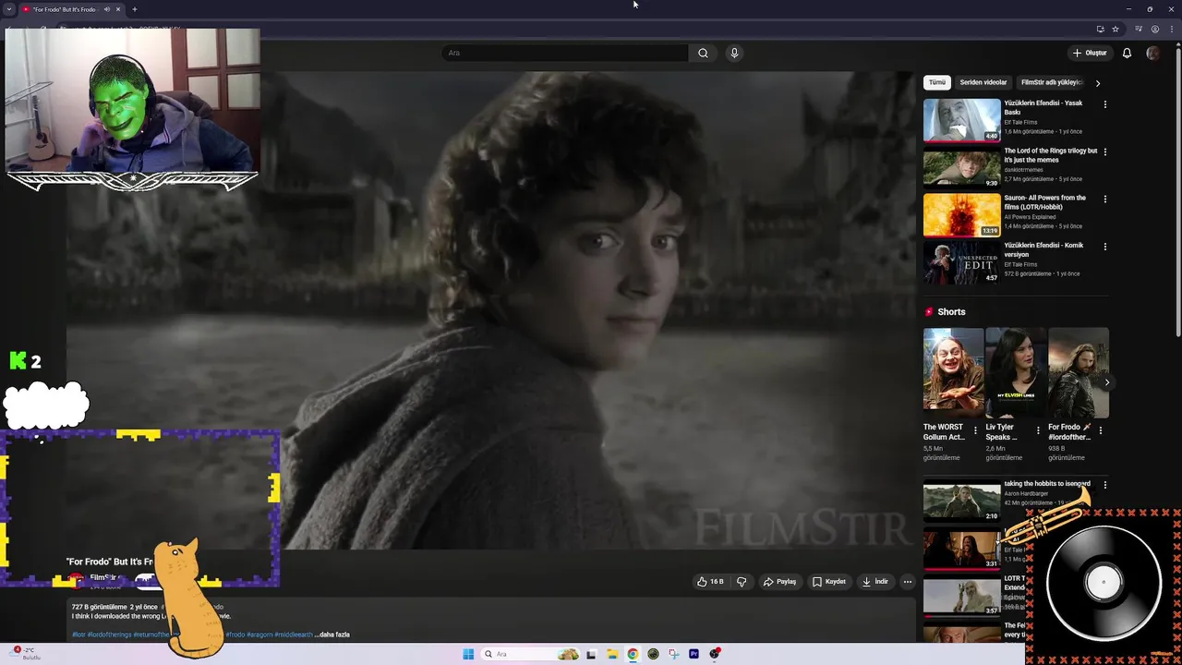The image size is (1182, 665).
Task: Open the Chrome profile icon
Action: tap(1154, 29)
